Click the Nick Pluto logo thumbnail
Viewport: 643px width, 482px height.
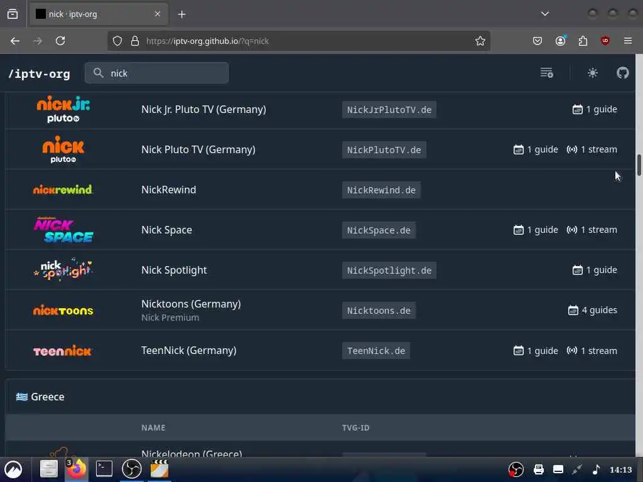tap(63, 149)
